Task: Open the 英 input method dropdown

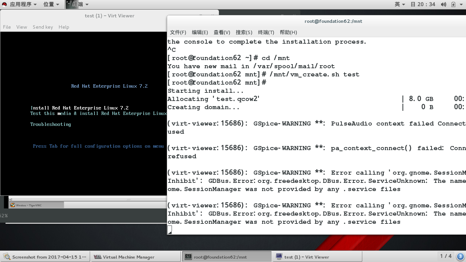Action: pyautogui.click(x=400, y=4)
